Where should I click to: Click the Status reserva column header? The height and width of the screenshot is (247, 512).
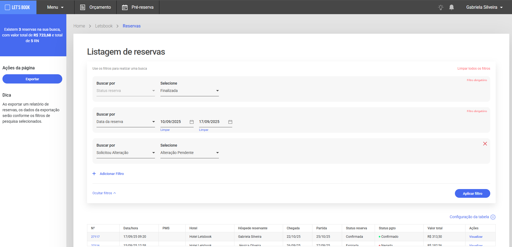tap(358, 228)
